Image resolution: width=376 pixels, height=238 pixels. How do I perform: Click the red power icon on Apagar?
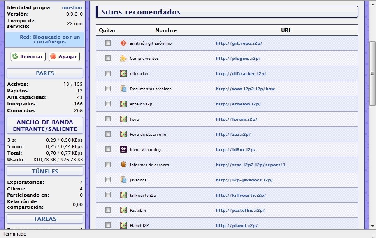coord(53,57)
